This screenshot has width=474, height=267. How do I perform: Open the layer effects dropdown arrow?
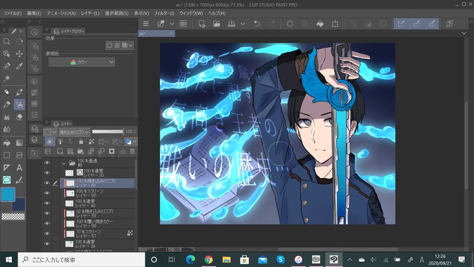[131, 46]
